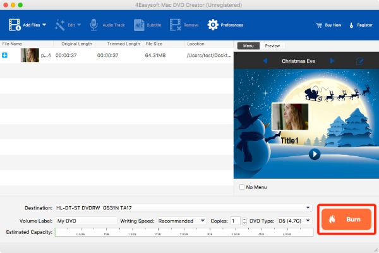Click the Audio Track label
This screenshot has height=253, width=379.
click(x=114, y=25)
